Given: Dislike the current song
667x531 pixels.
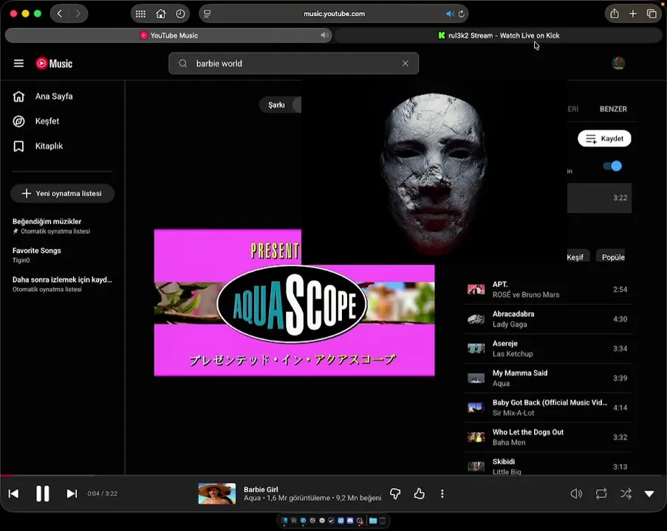Looking at the screenshot, I should [x=395, y=493].
